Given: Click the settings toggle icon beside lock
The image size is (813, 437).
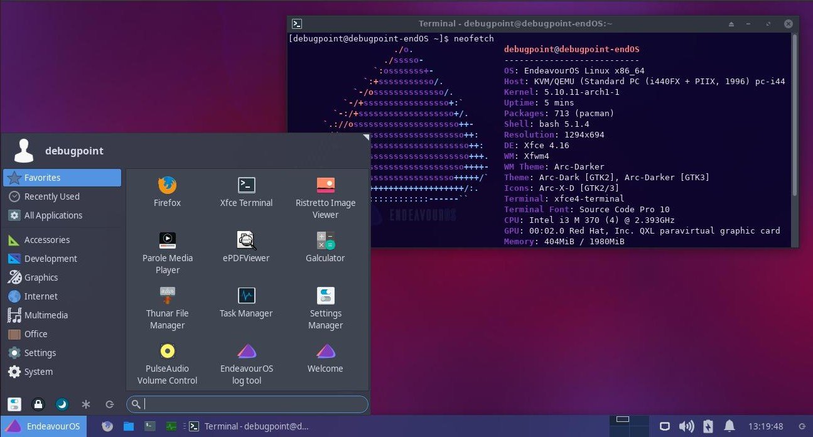Looking at the screenshot, I should coord(14,404).
